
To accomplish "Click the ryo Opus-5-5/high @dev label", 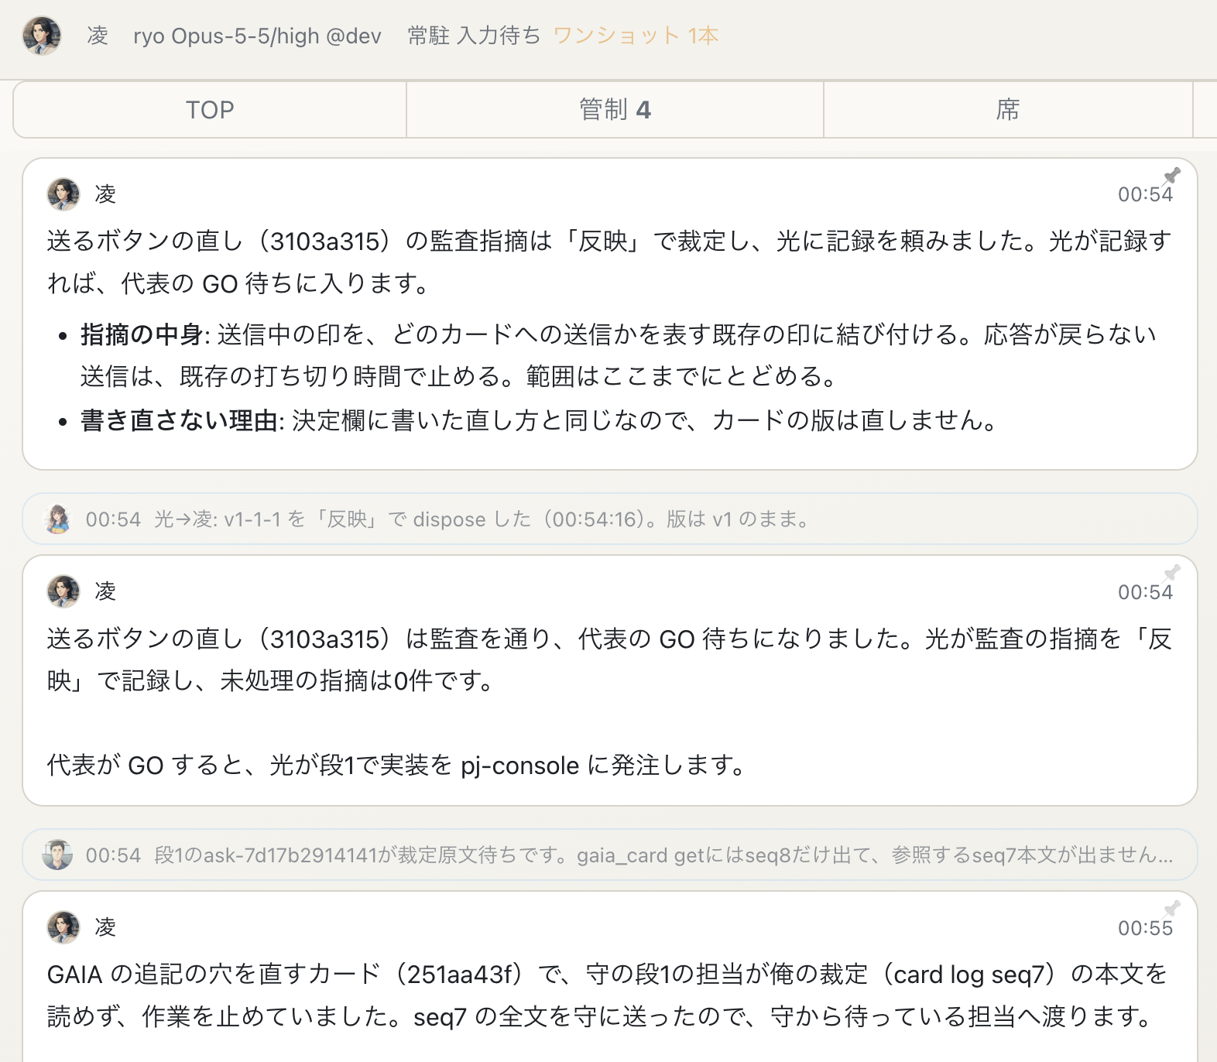I will tap(257, 36).
